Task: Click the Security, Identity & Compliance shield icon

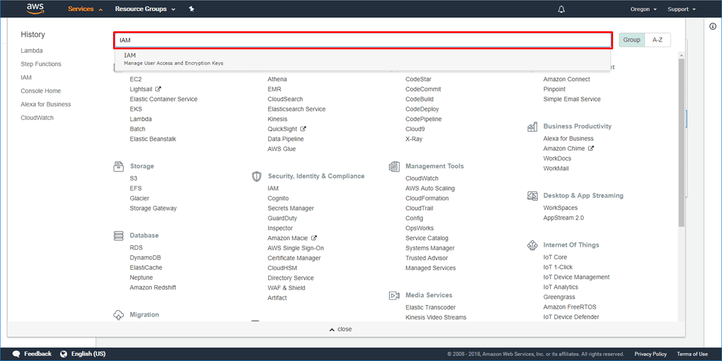Action: coord(256,176)
